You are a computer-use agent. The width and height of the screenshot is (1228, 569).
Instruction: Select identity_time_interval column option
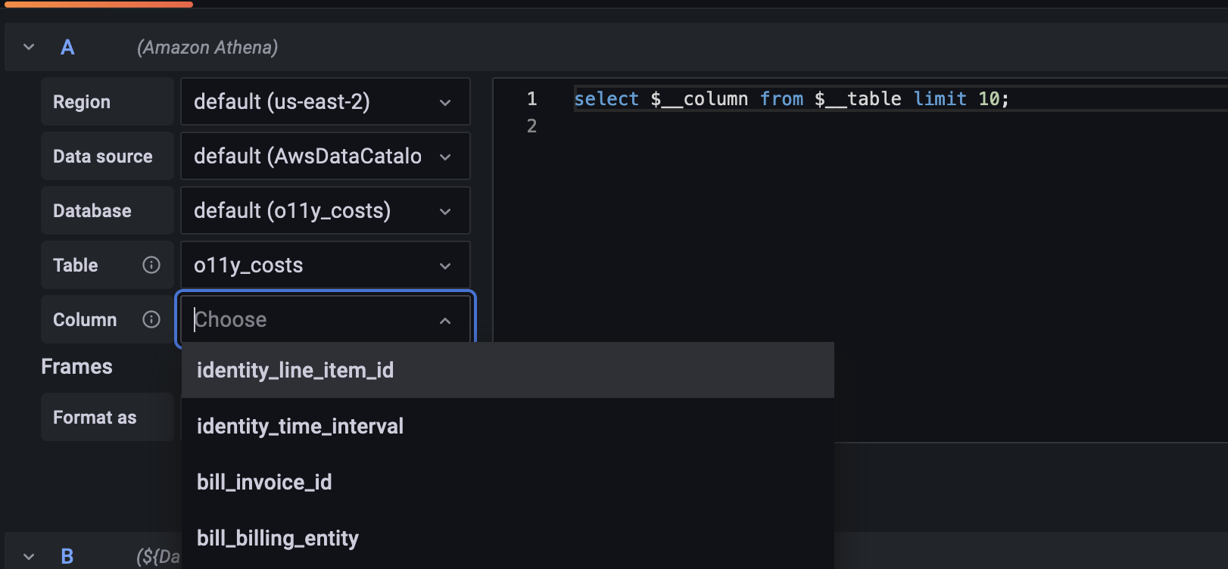click(x=300, y=426)
